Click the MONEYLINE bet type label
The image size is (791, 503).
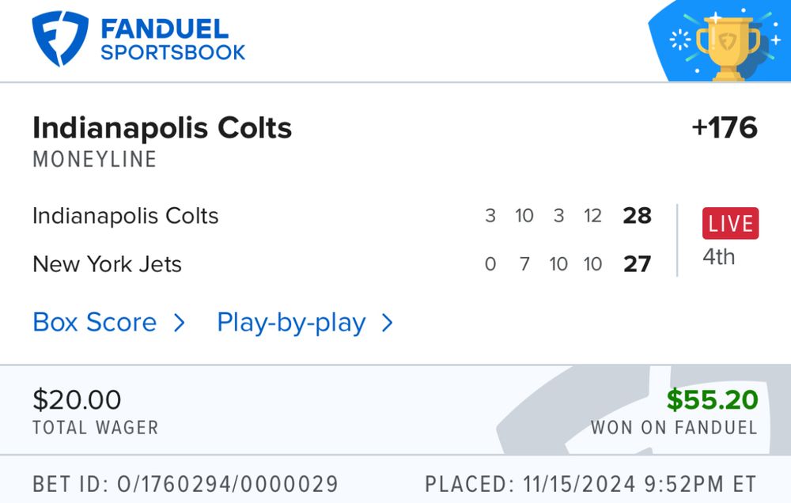coord(95,159)
